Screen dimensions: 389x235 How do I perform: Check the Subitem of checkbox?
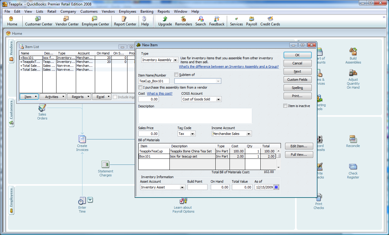click(x=176, y=75)
